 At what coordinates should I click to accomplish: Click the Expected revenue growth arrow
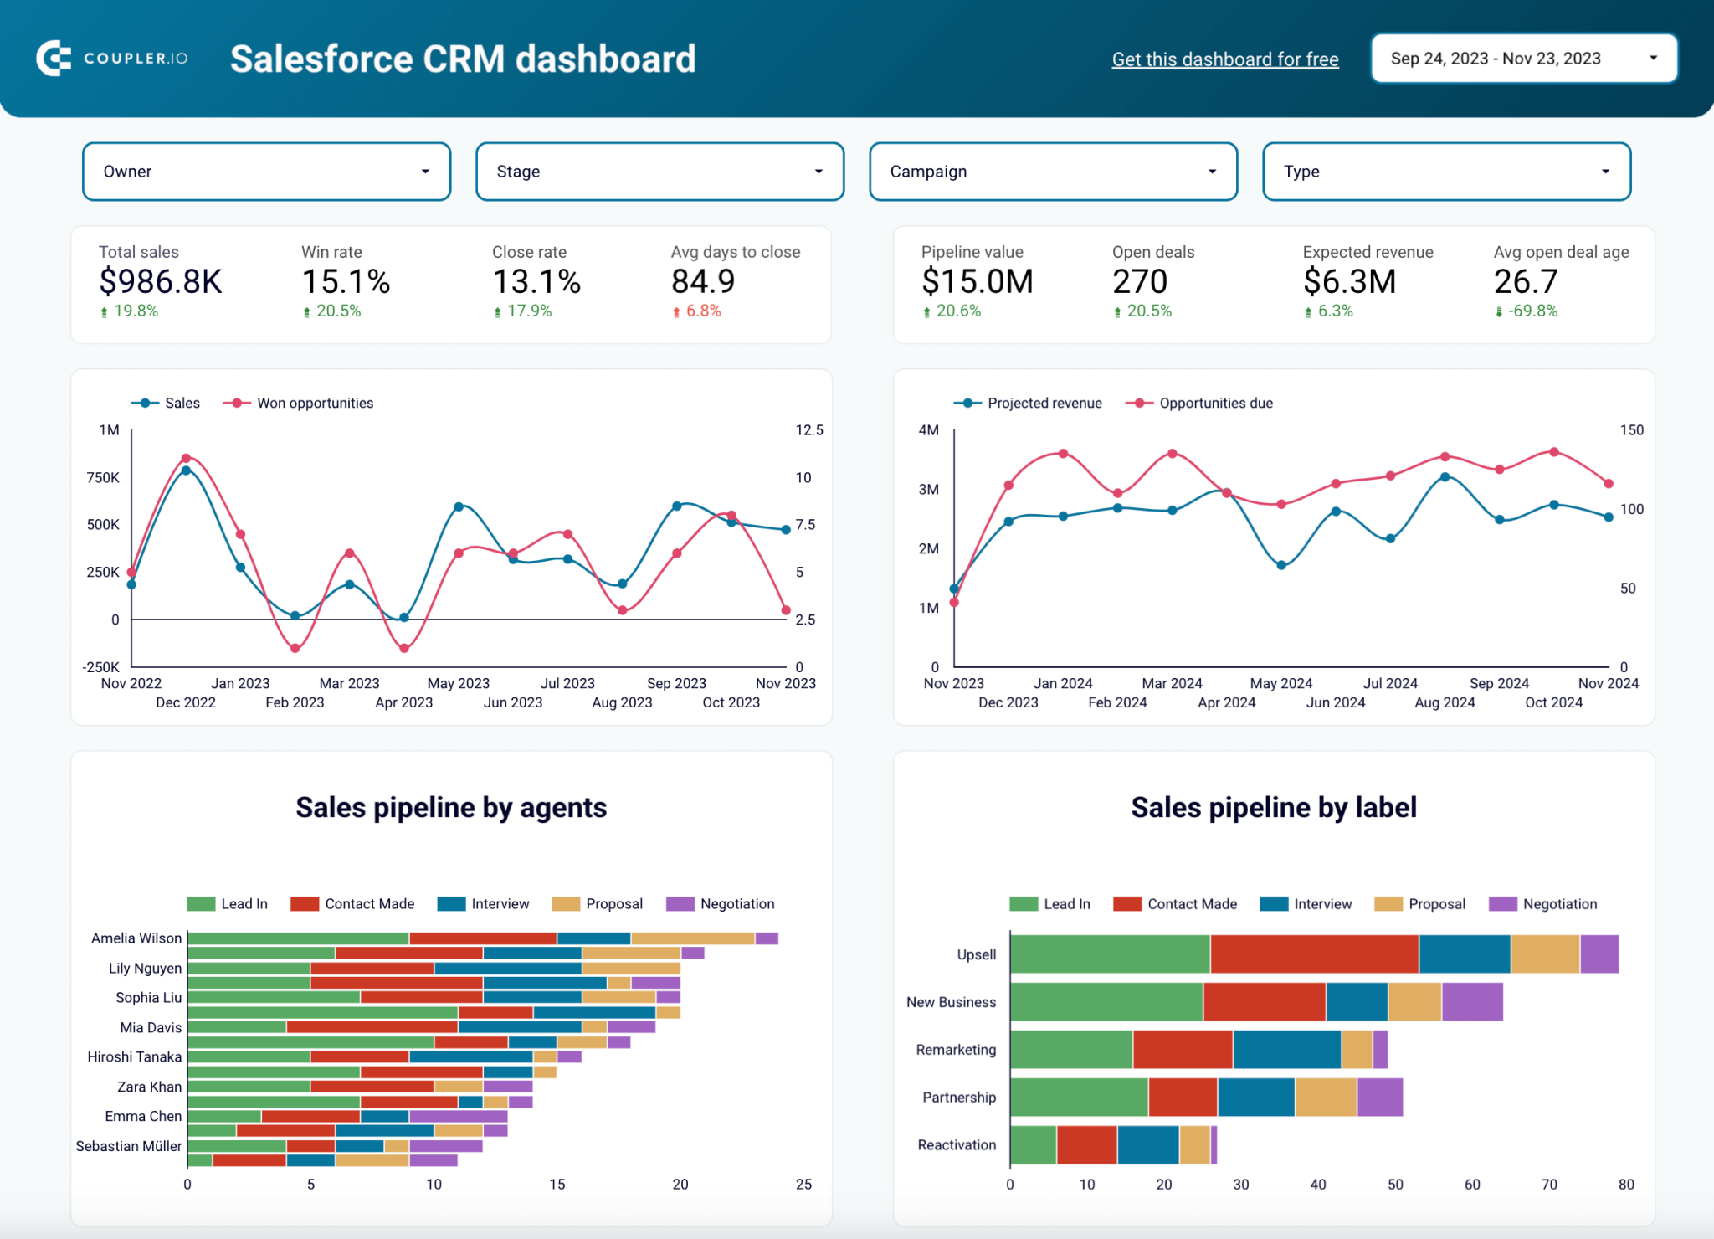pos(1308,311)
